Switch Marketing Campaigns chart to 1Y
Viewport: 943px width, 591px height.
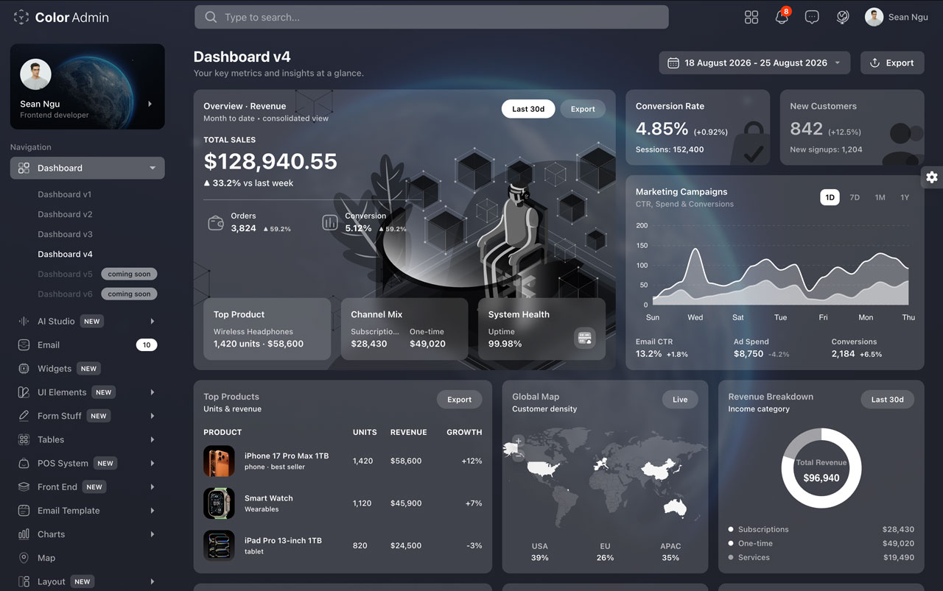tap(905, 197)
